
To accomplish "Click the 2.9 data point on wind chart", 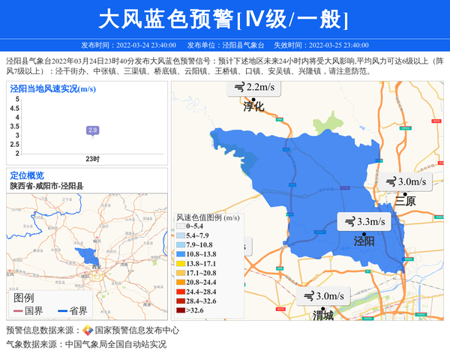I will click(x=92, y=130).
